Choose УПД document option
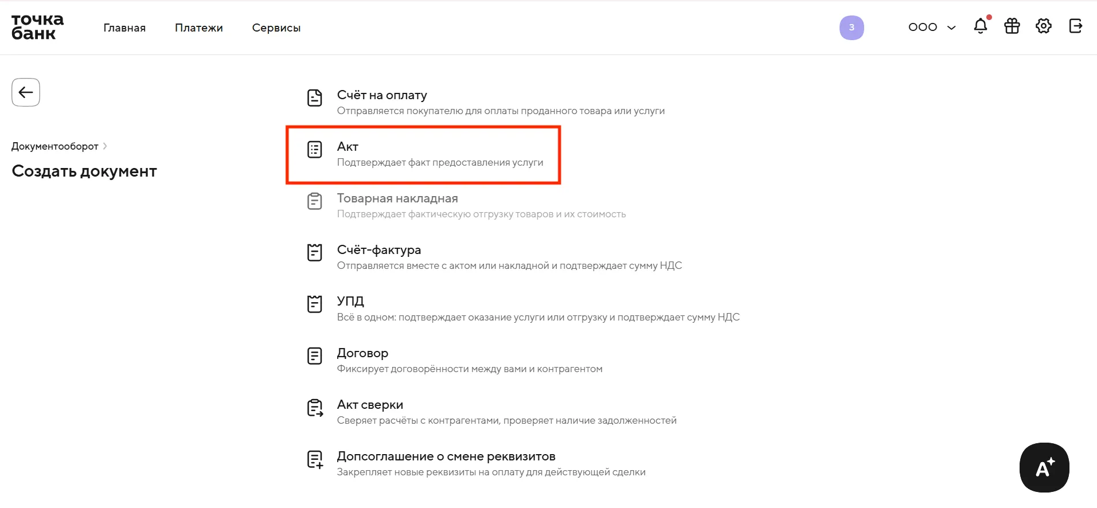1097x508 pixels. coord(350,302)
